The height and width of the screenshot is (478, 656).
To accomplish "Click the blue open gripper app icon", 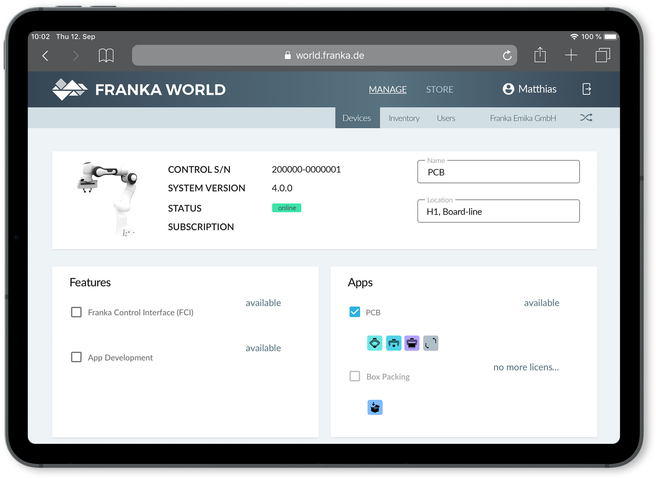I will (x=393, y=343).
